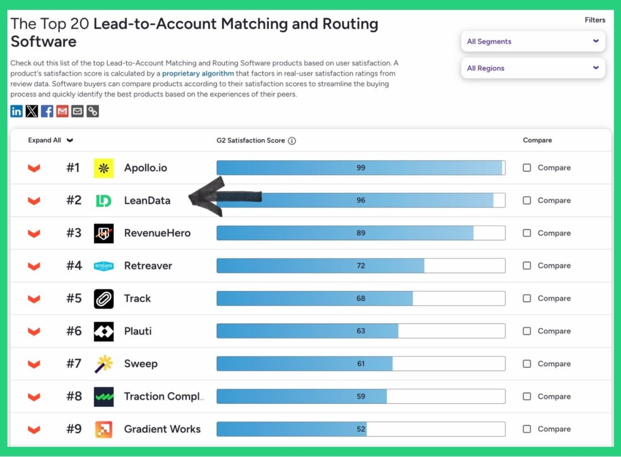Open the G2 Satisfaction Score info icon
The height and width of the screenshot is (457, 621).
pyautogui.click(x=292, y=140)
